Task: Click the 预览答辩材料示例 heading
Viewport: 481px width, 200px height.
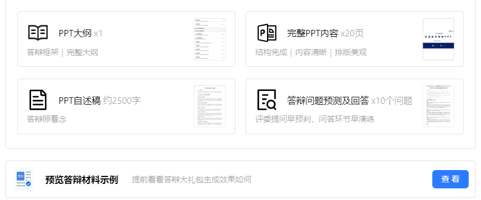Action: (x=82, y=180)
